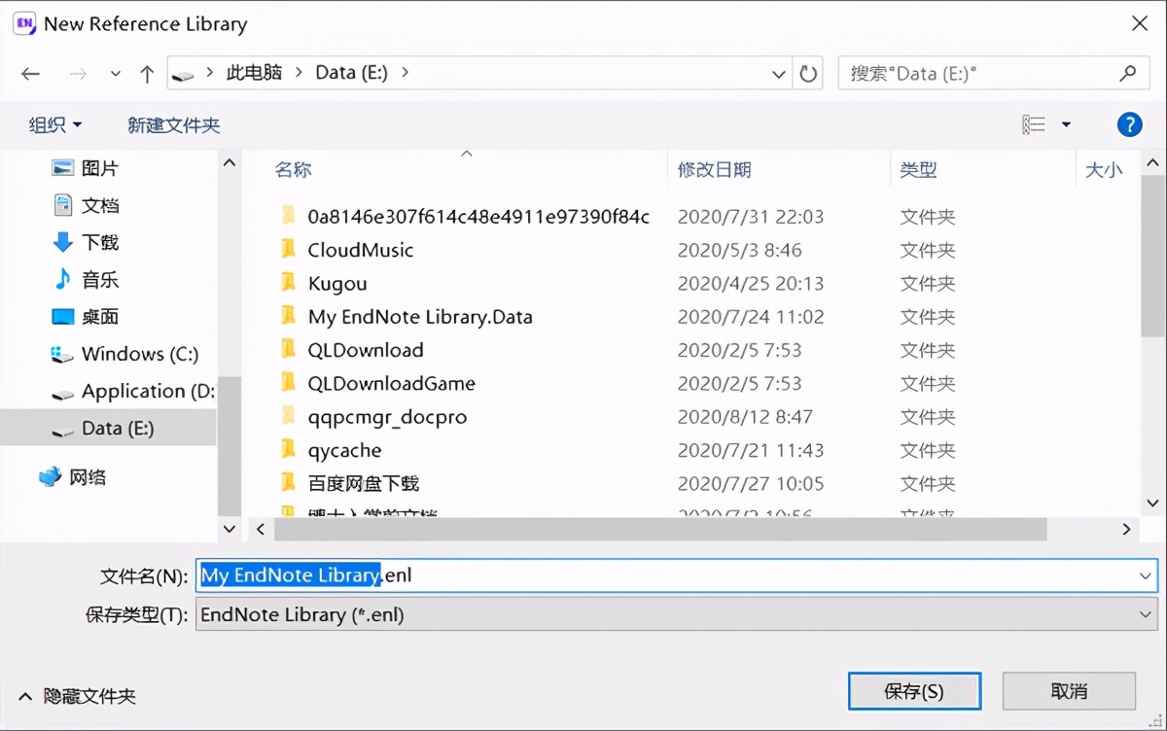Open the recent locations chevron
1167x731 pixels.
[116, 74]
